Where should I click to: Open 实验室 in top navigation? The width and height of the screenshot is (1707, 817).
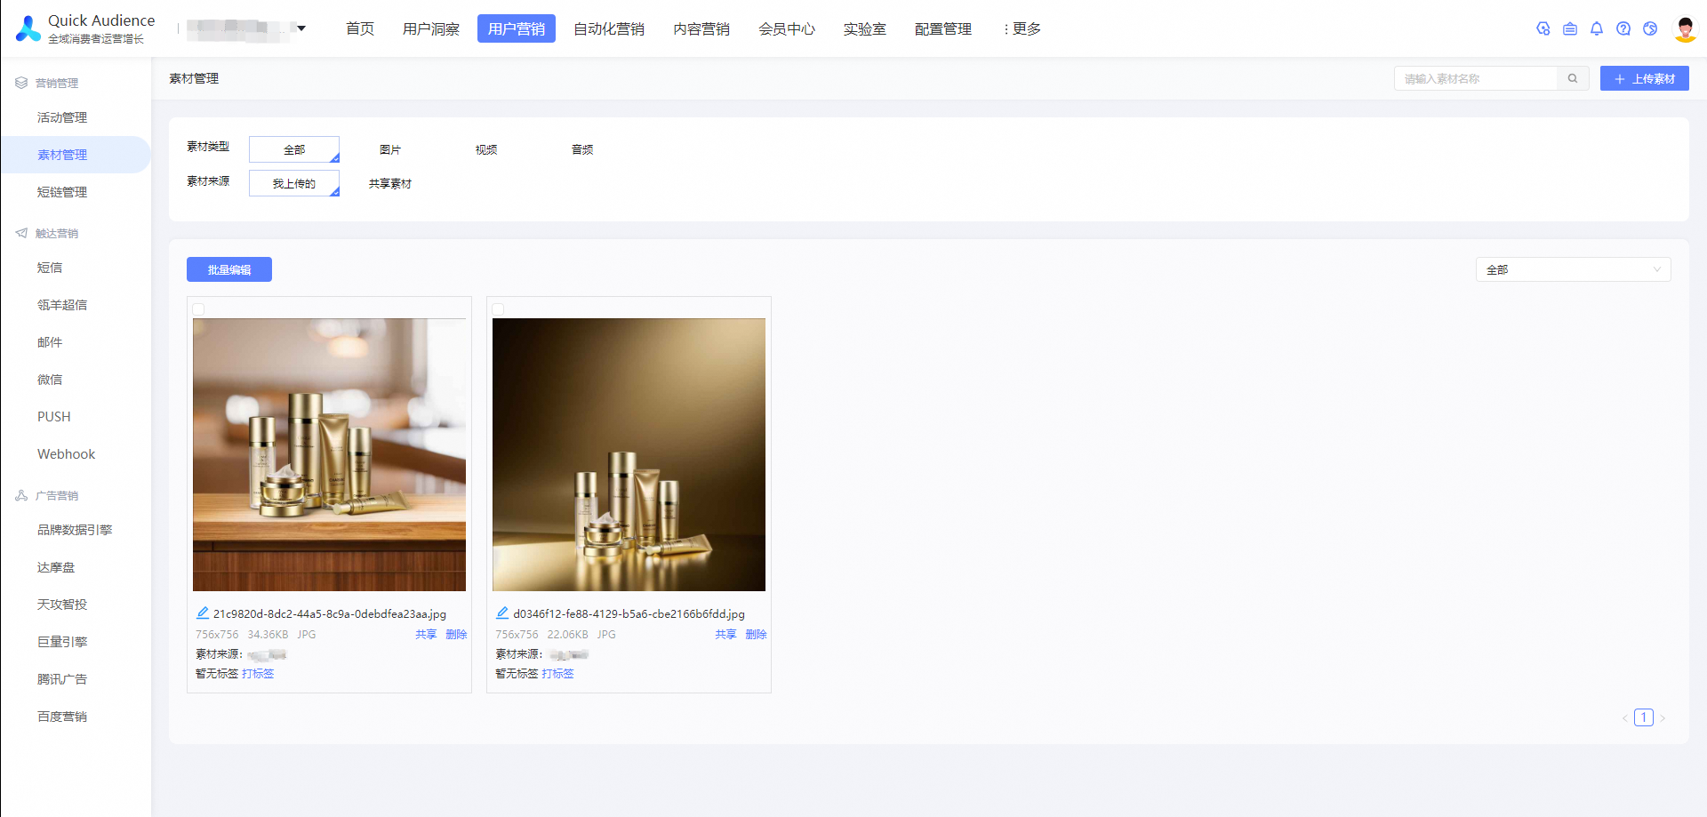(x=865, y=28)
